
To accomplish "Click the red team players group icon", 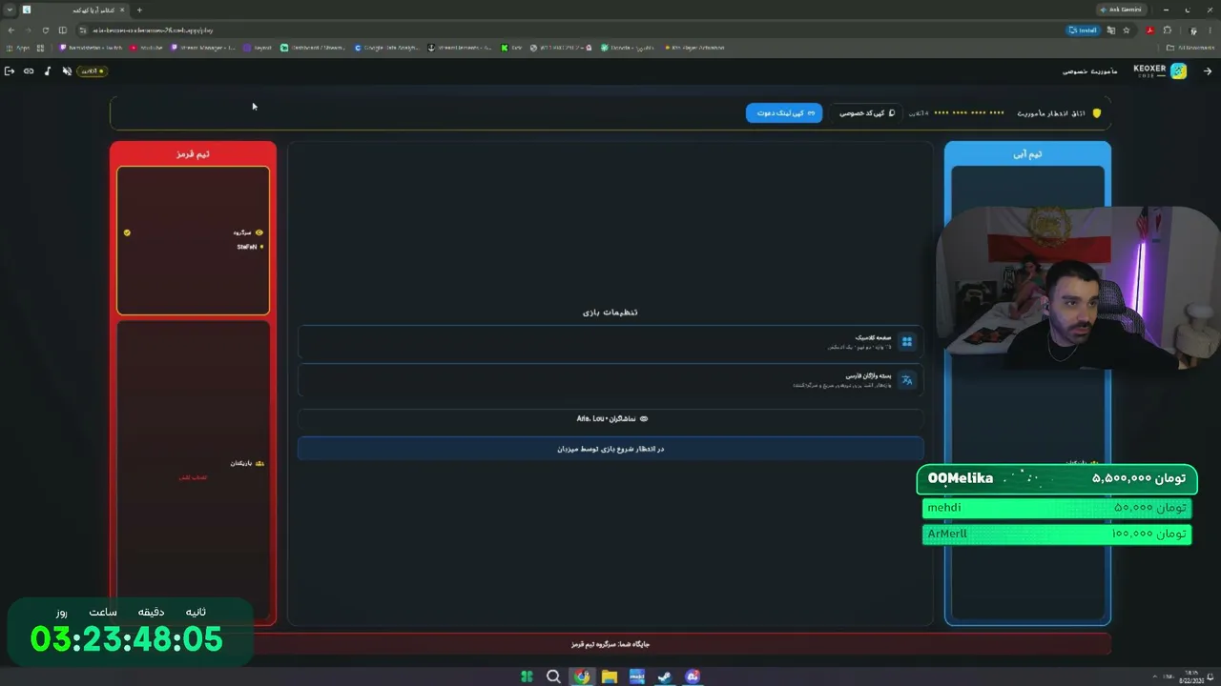I will click(259, 463).
